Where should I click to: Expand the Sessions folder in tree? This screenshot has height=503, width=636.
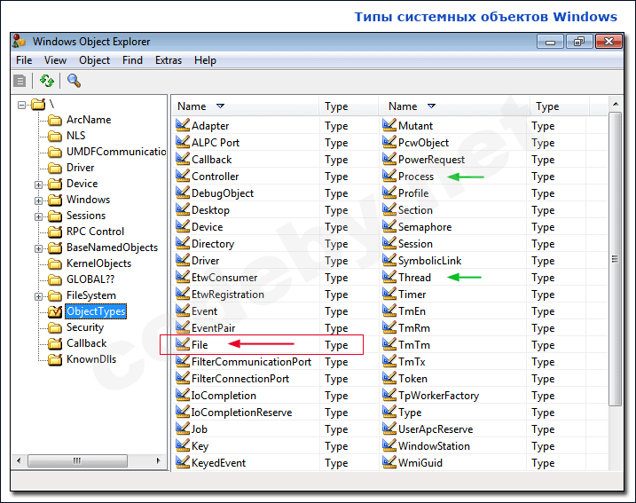(x=38, y=216)
